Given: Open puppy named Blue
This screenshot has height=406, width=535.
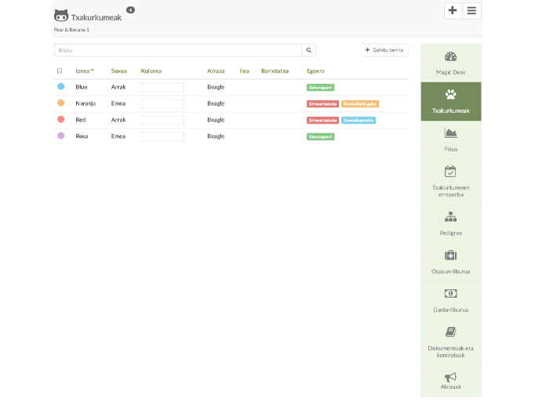Looking at the screenshot, I should (x=82, y=87).
